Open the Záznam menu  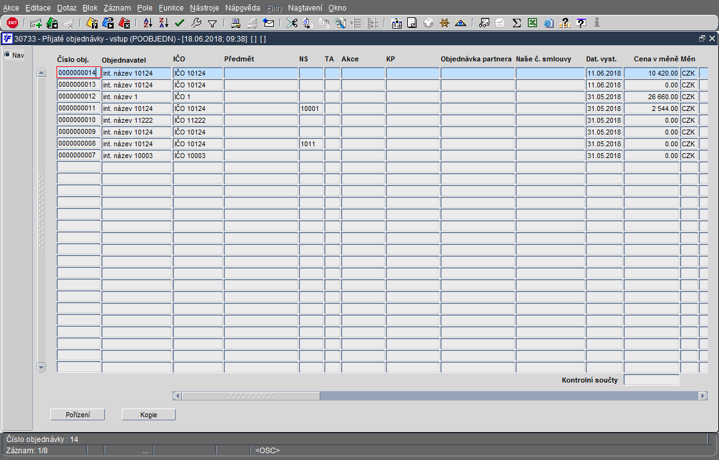[117, 8]
